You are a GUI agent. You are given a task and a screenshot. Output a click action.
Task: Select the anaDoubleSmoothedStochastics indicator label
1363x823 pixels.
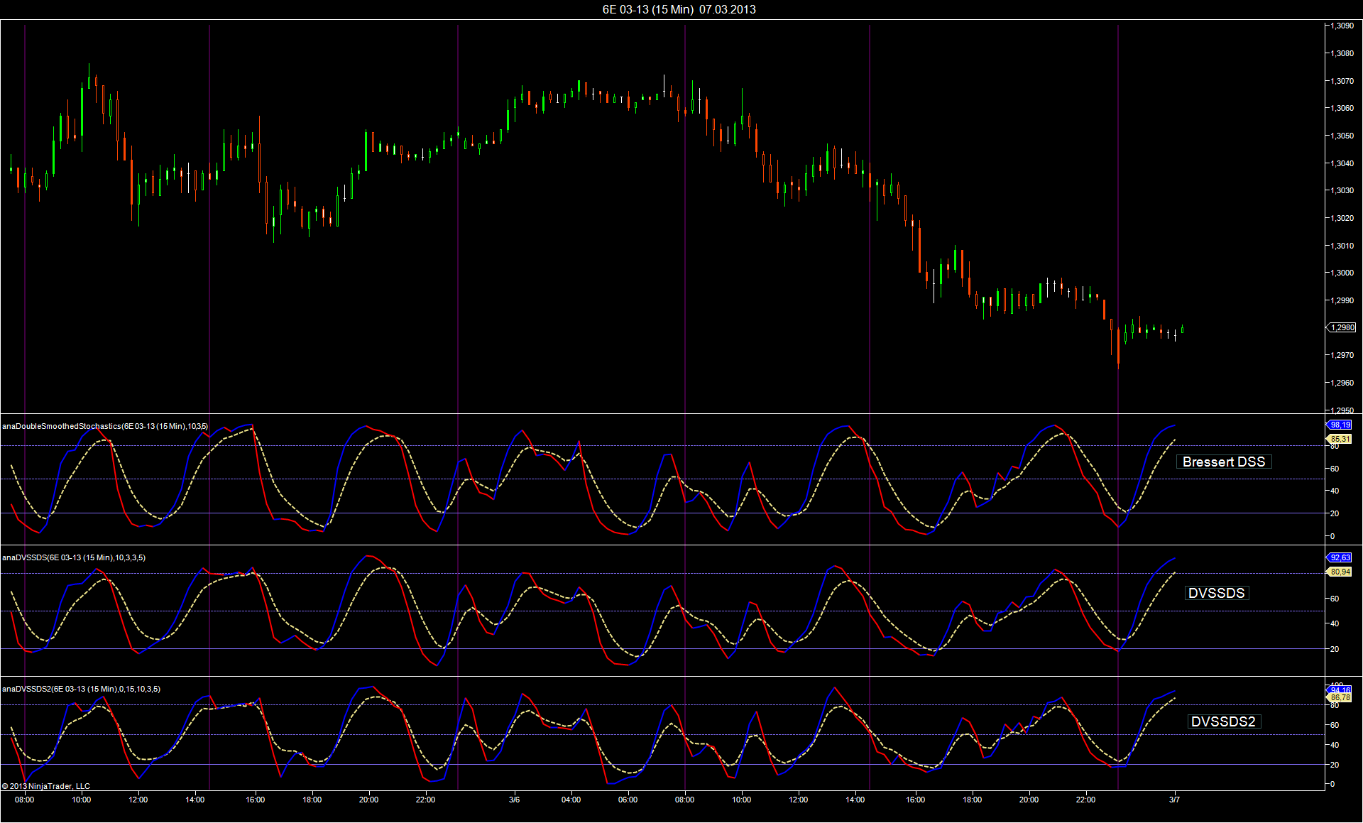[105, 426]
